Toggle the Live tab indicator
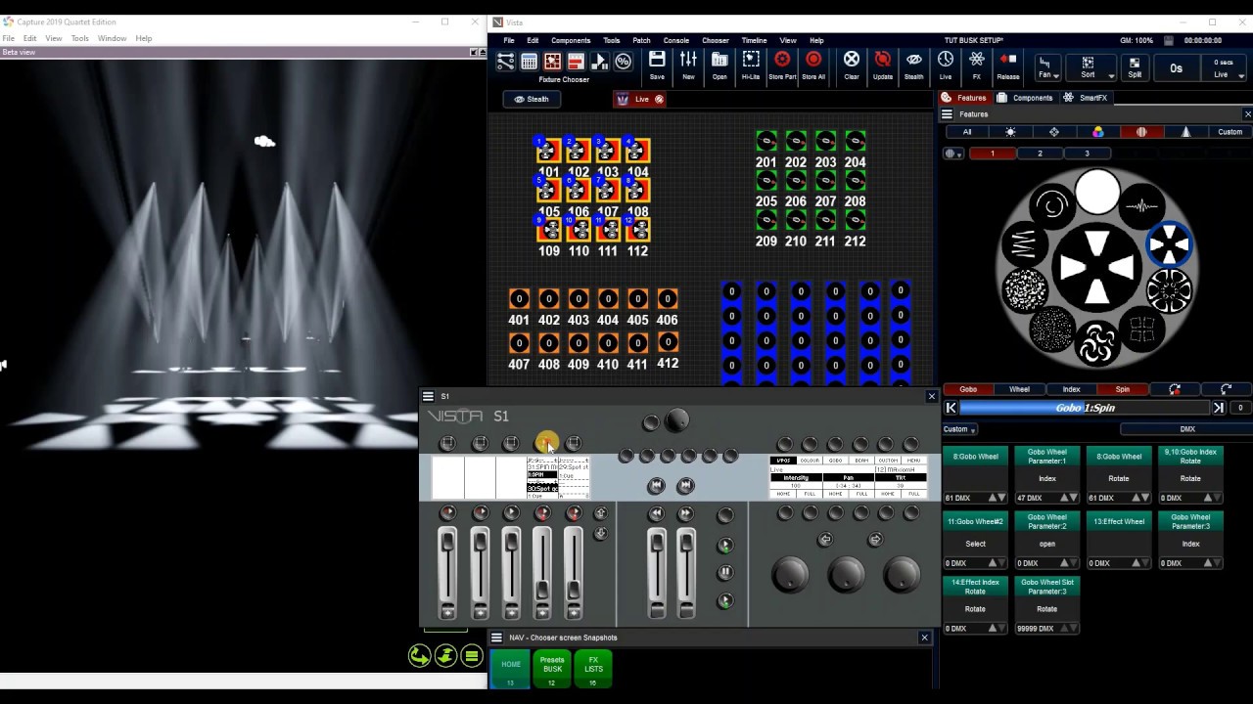Screen dimensions: 1253x704 pyautogui.click(x=640, y=99)
